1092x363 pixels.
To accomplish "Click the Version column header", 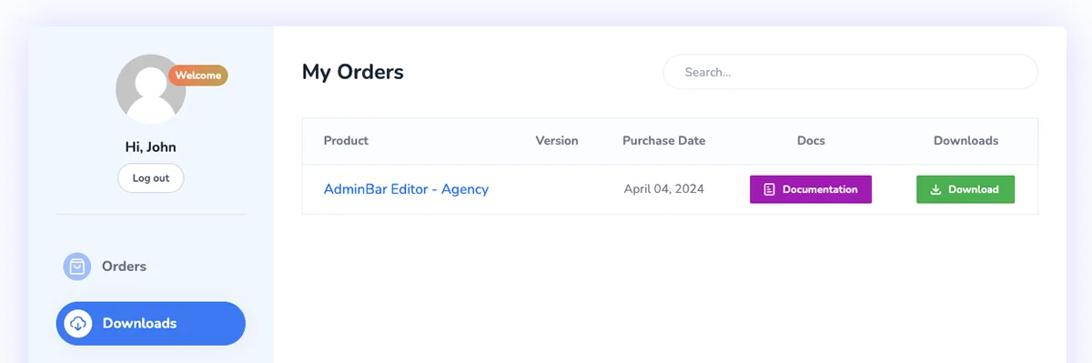I will point(557,140).
